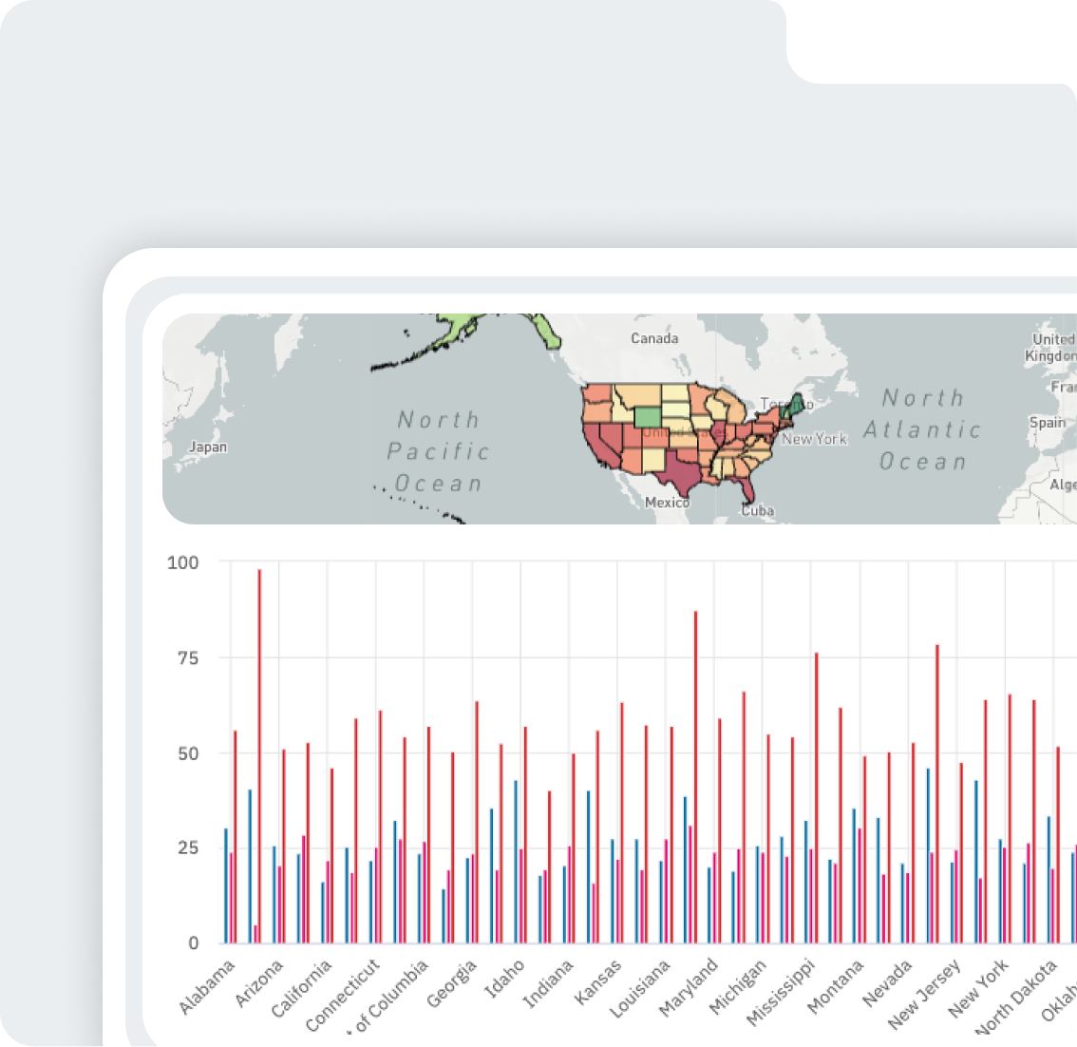Click the Louisiana x-axis label
This screenshot has height=1047, width=1077.
point(639,989)
